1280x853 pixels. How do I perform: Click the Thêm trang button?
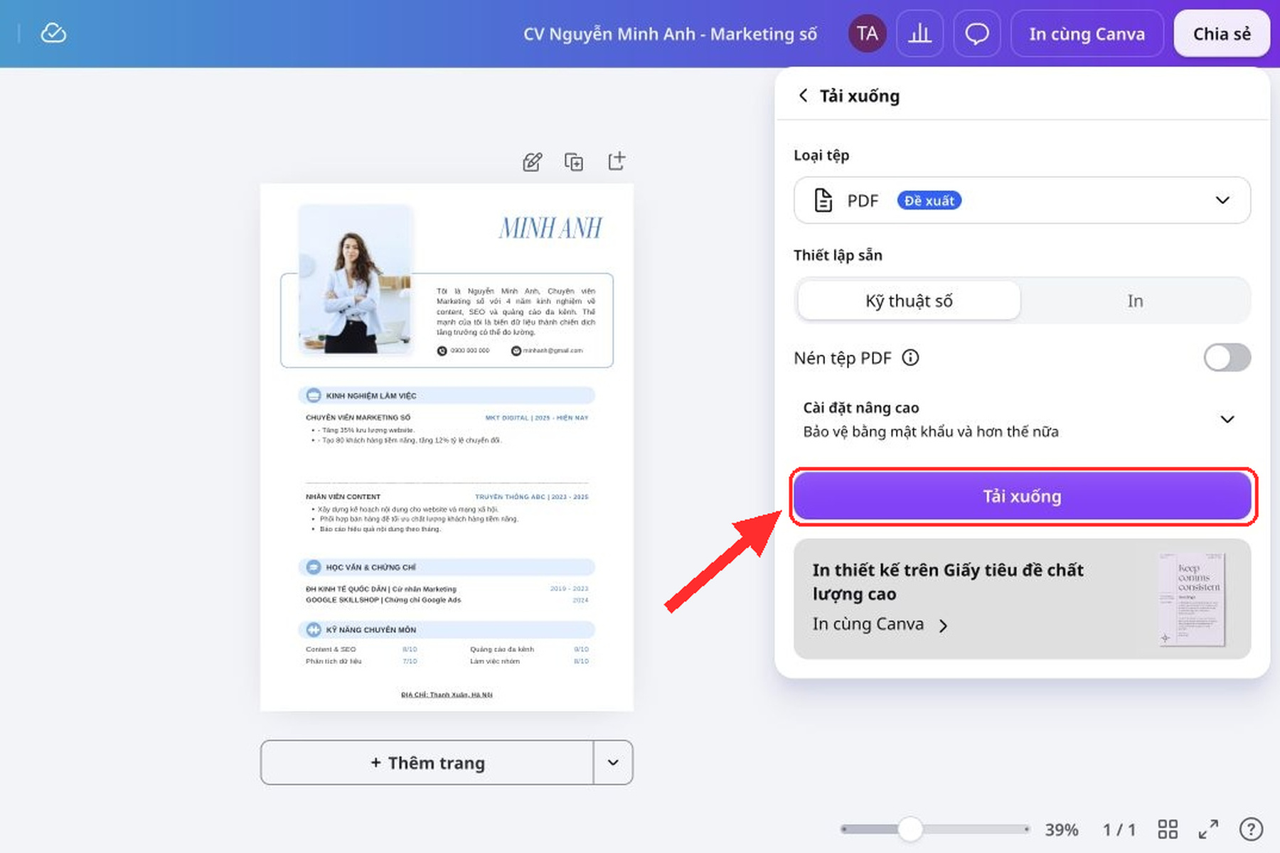(427, 763)
